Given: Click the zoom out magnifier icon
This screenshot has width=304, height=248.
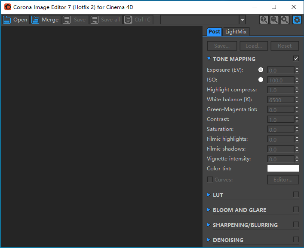Looking at the screenshot, I should point(274,20).
